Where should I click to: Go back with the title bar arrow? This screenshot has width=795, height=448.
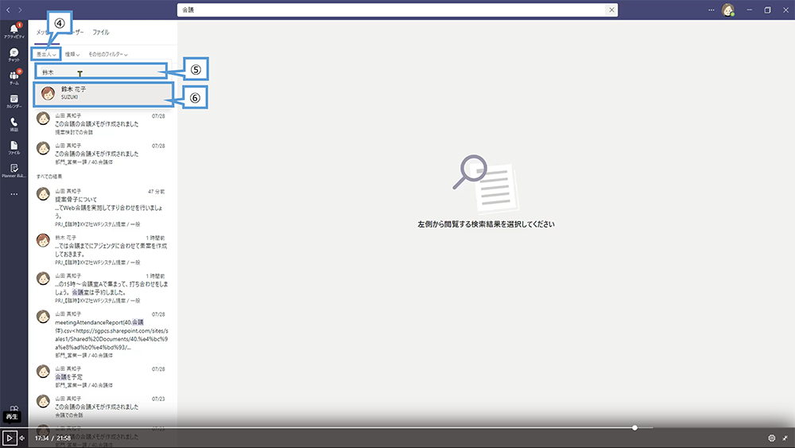pos(8,10)
